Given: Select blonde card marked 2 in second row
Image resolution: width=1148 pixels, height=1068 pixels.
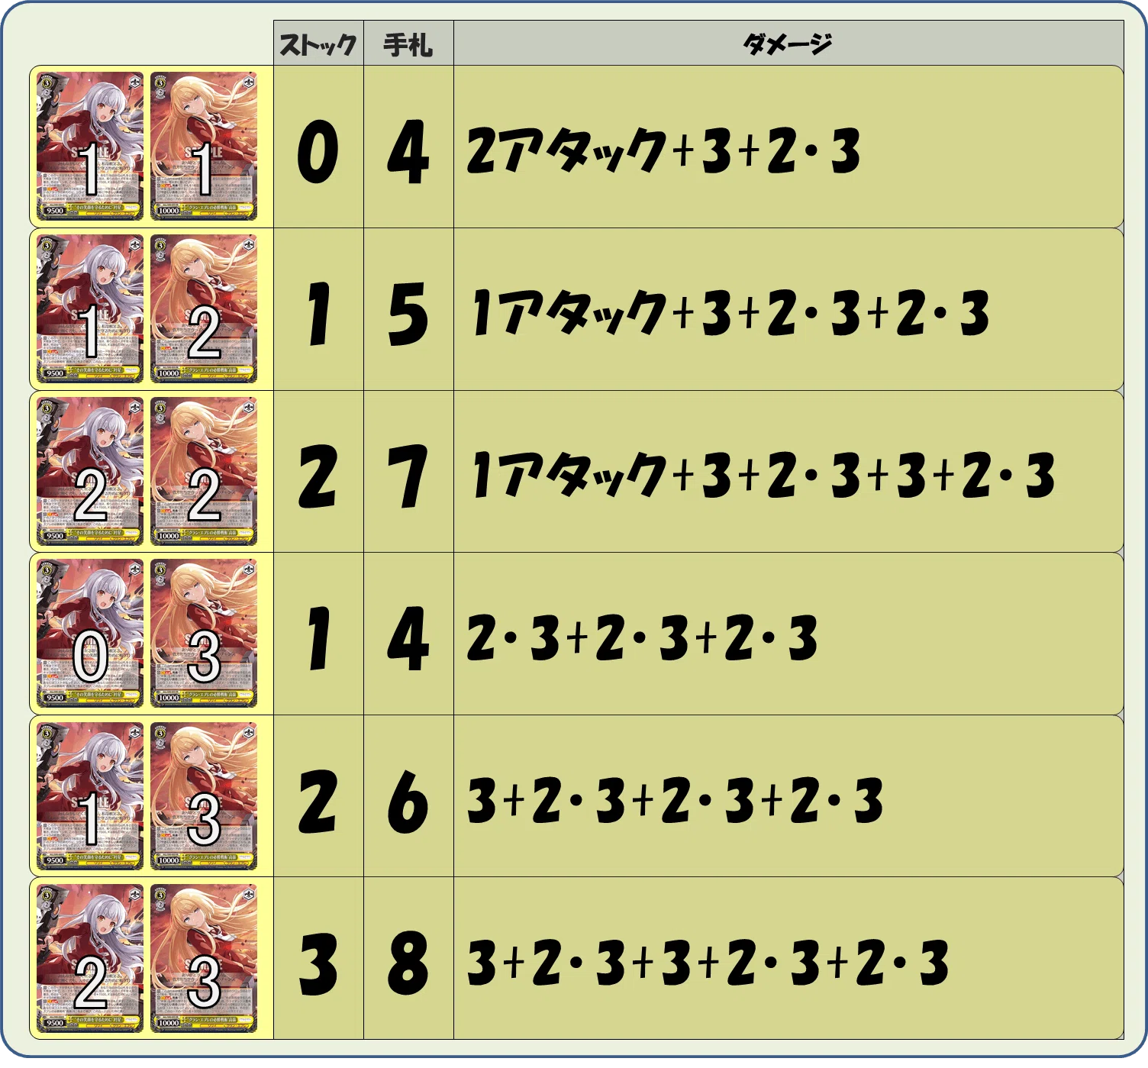Looking at the screenshot, I should tap(204, 309).
